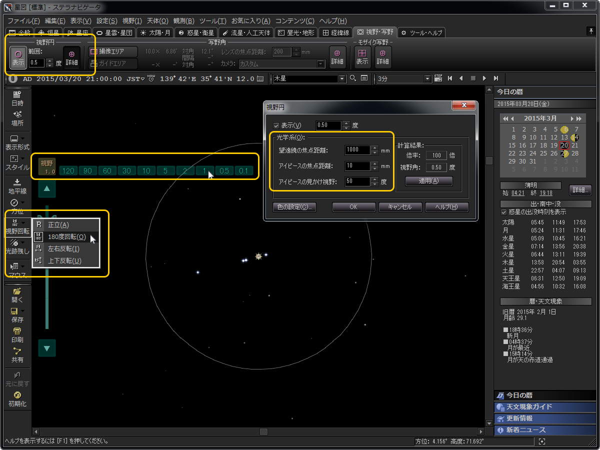Set field of view to 0.5 degrees
The width and height of the screenshot is (600, 450).
coord(224,171)
